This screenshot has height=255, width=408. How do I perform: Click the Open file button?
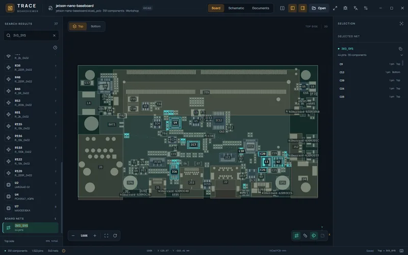tap(319, 8)
